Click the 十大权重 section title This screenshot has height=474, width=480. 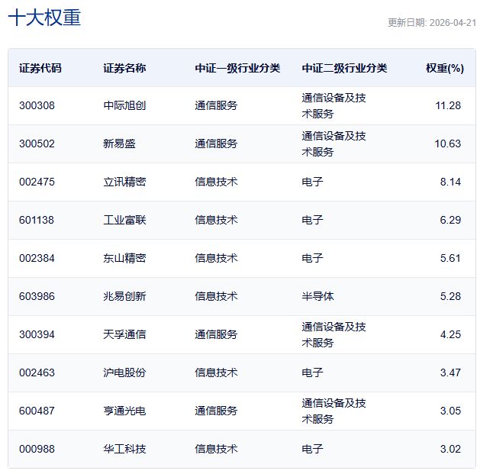coord(44,18)
